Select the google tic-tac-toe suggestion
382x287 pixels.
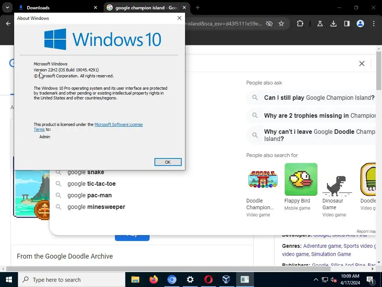(92, 184)
